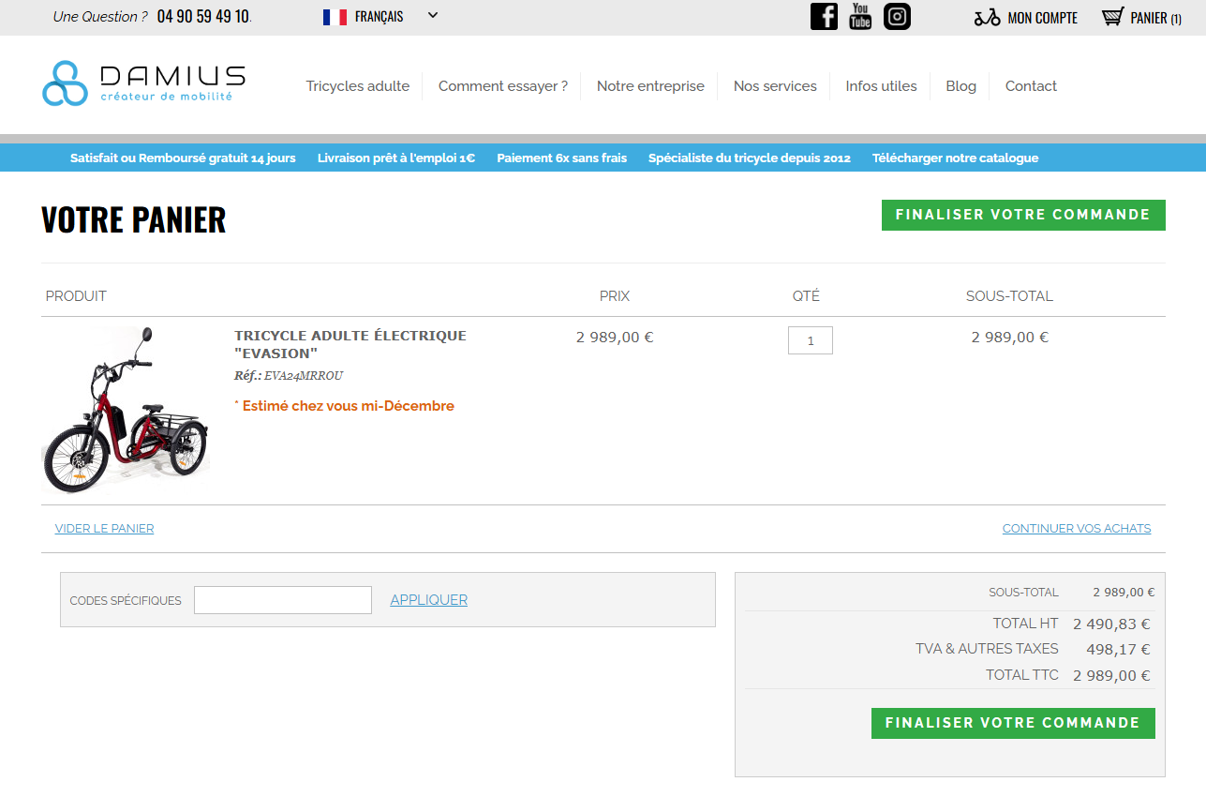The height and width of the screenshot is (797, 1206).
Task: Expand the Français language dropdown
Action: (432, 16)
